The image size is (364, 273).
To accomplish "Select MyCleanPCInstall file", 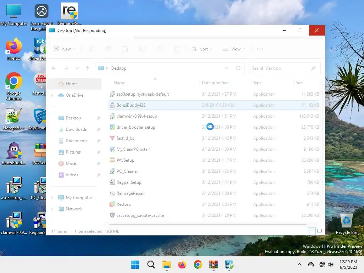I will click(x=214, y=149).
